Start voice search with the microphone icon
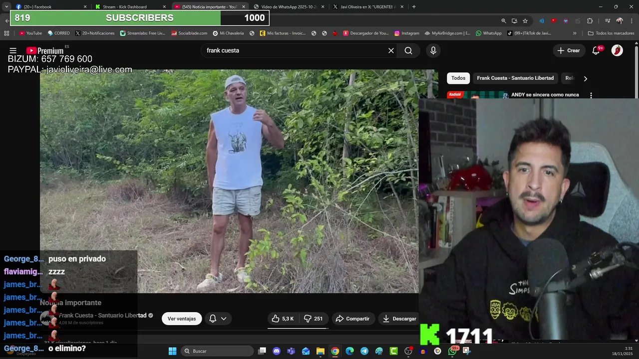This screenshot has width=639, height=359. (x=433, y=50)
